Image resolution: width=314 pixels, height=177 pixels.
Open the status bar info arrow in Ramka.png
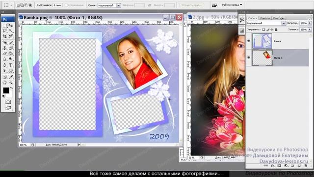click(79, 145)
